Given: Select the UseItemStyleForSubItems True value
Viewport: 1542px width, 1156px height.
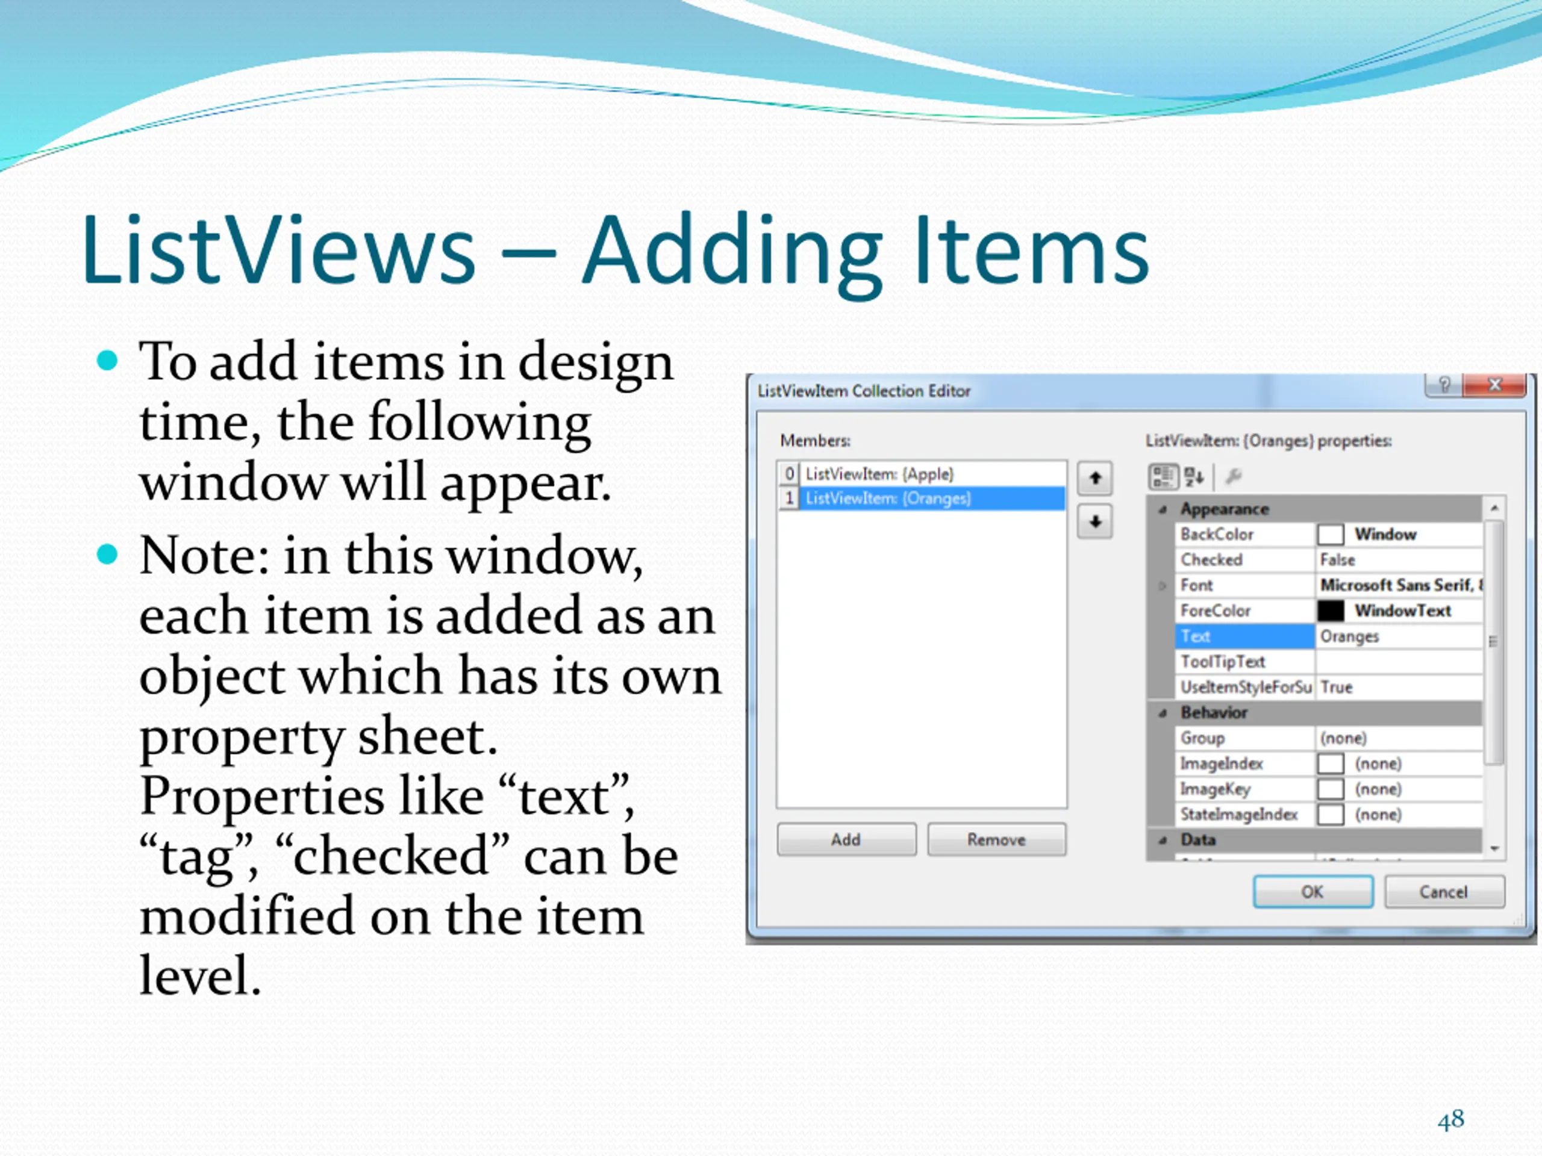Looking at the screenshot, I should (1399, 688).
